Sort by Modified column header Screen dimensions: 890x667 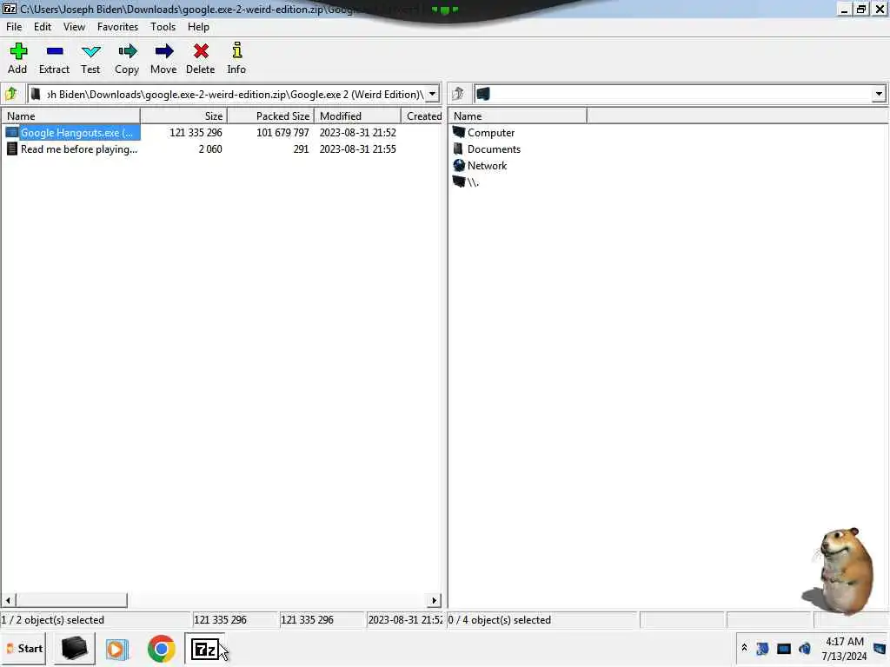point(357,116)
